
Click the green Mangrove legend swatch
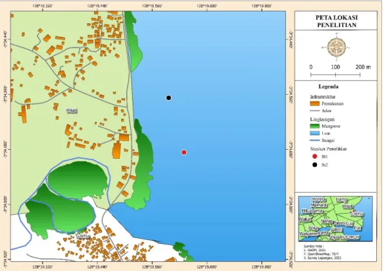click(314, 126)
